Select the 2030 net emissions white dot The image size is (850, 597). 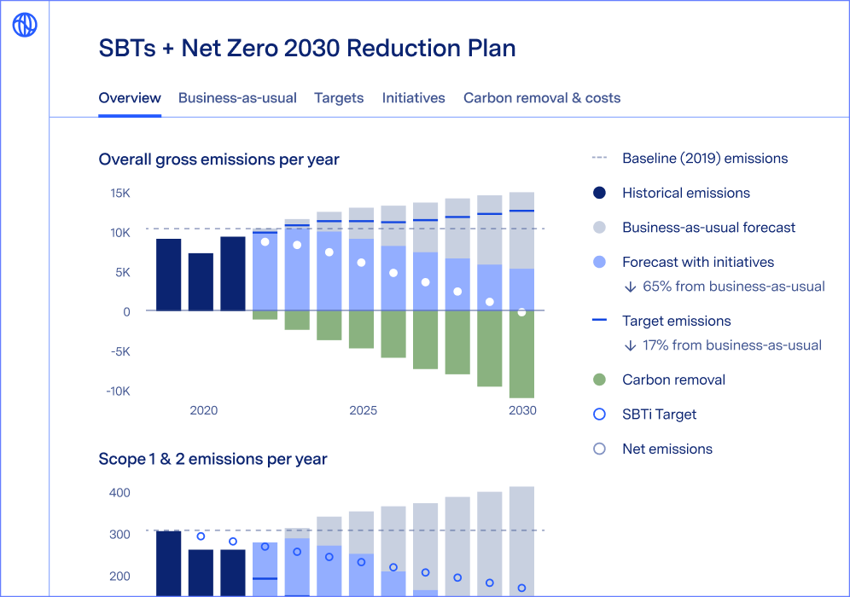point(521,312)
